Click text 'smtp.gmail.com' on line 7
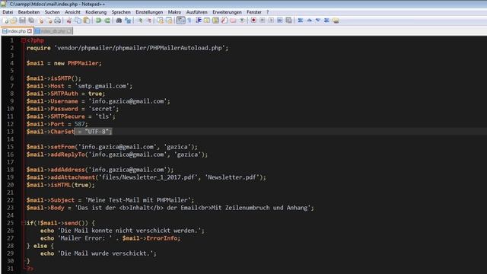487x274 pixels. pyautogui.click(x=102, y=86)
